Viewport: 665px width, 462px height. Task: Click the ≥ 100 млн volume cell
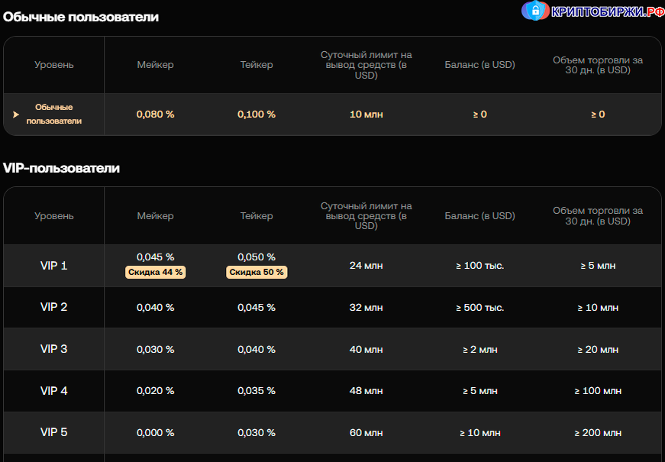[x=598, y=391]
